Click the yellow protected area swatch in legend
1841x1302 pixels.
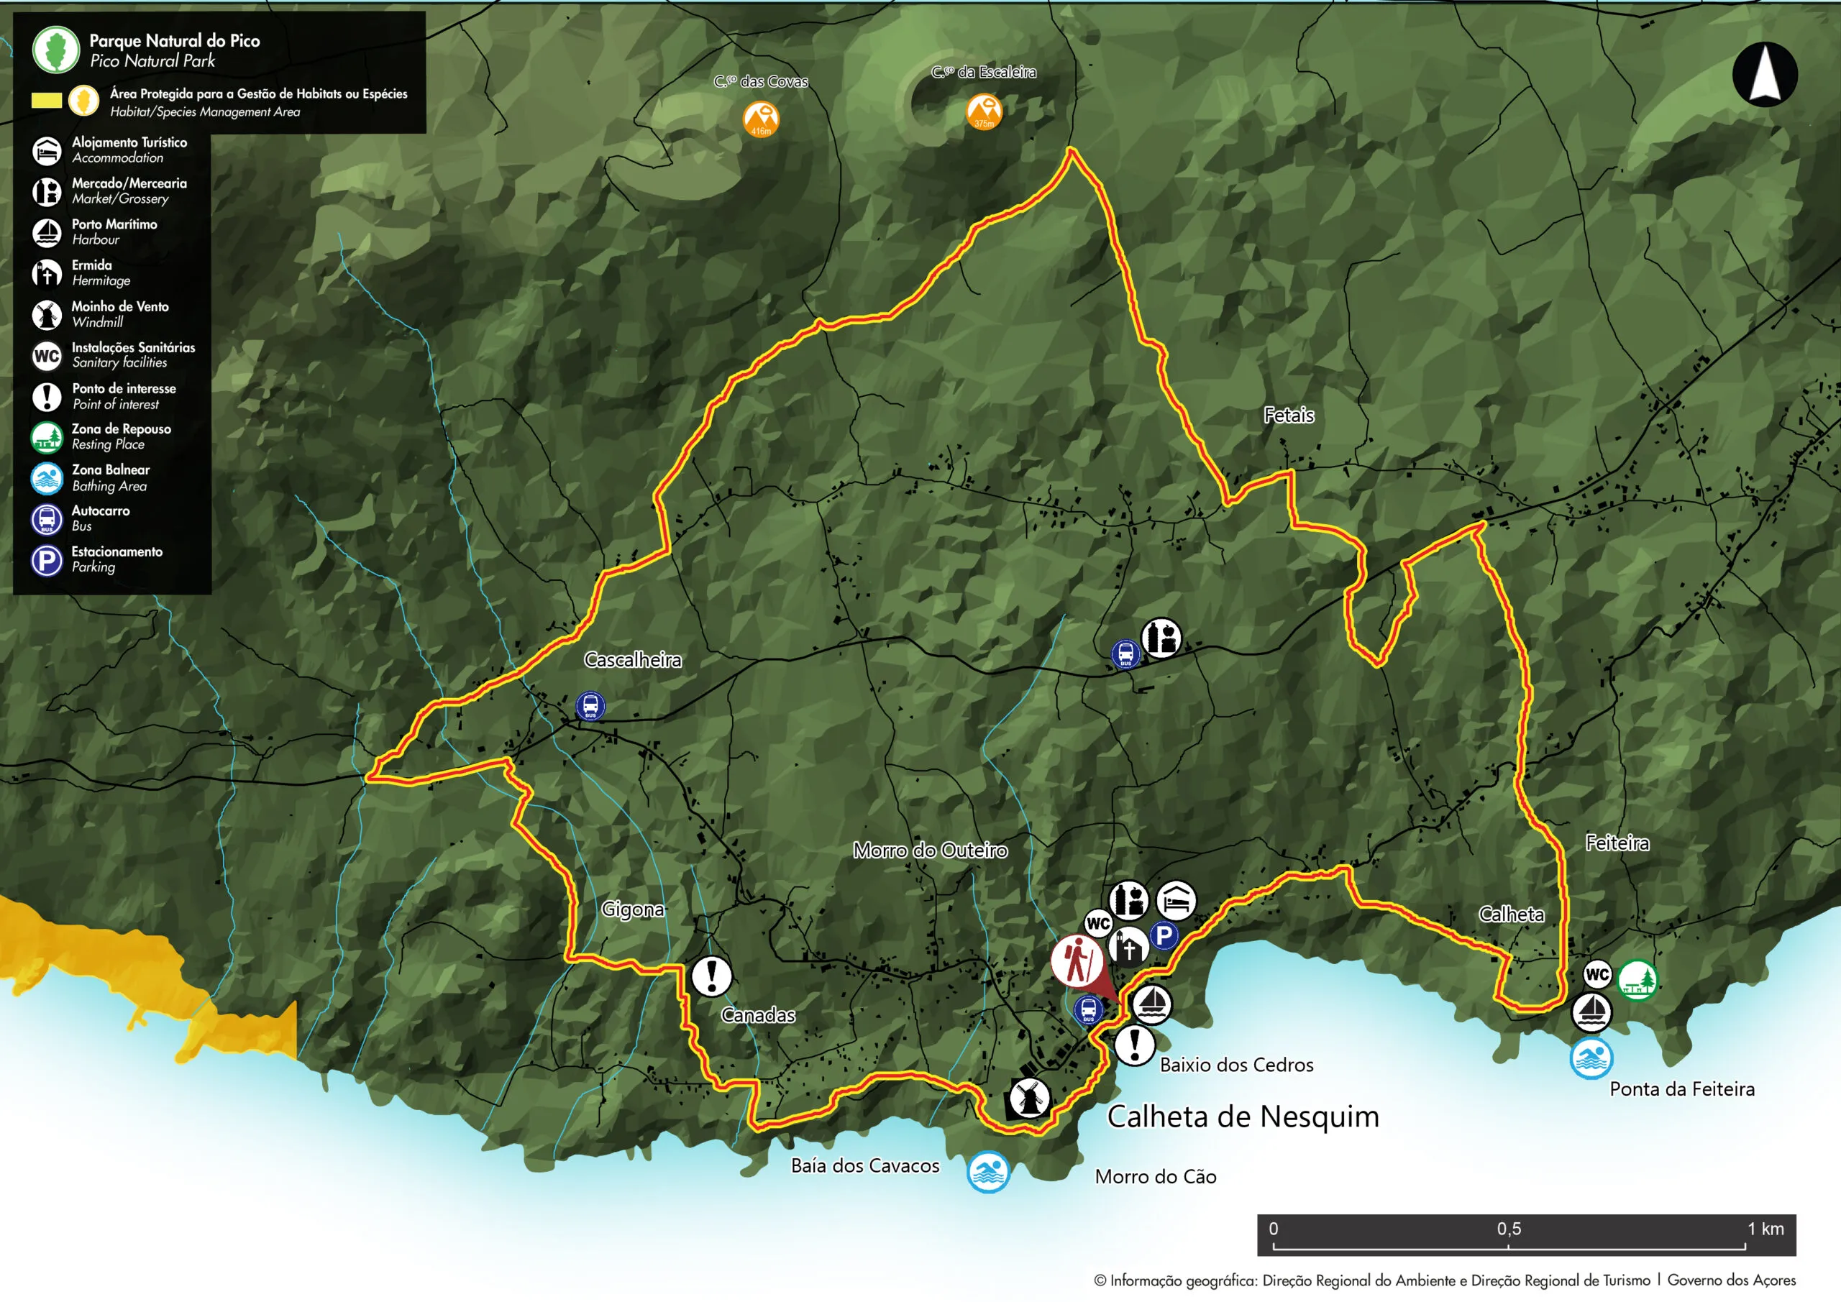(x=47, y=101)
